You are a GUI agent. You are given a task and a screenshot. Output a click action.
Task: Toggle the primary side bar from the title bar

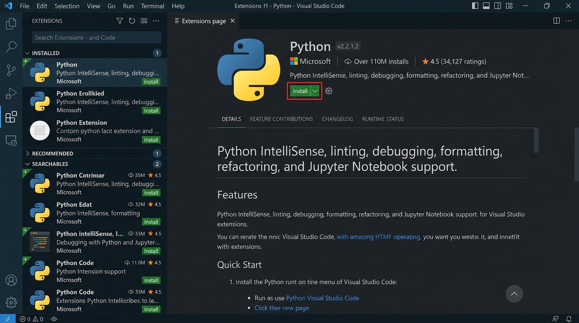click(475, 6)
